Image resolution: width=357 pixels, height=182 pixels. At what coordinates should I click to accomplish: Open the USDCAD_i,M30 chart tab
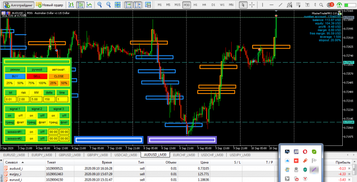pyautogui.click(x=126, y=155)
